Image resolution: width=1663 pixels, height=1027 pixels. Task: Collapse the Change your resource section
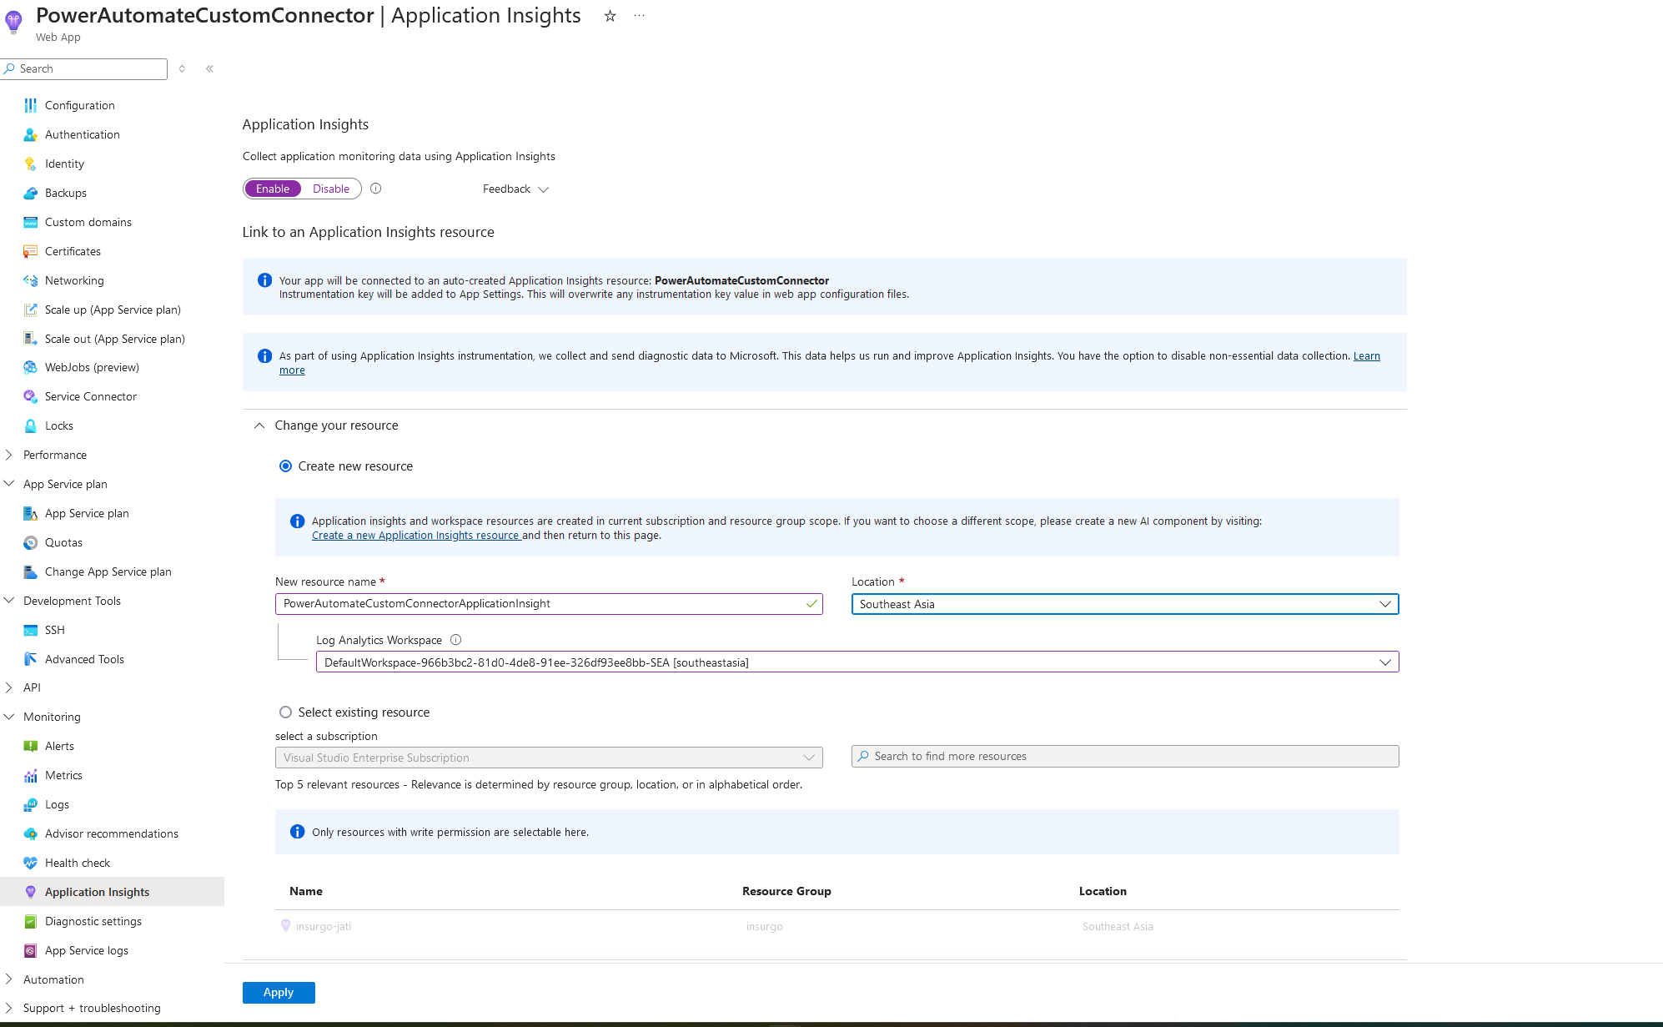point(259,425)
